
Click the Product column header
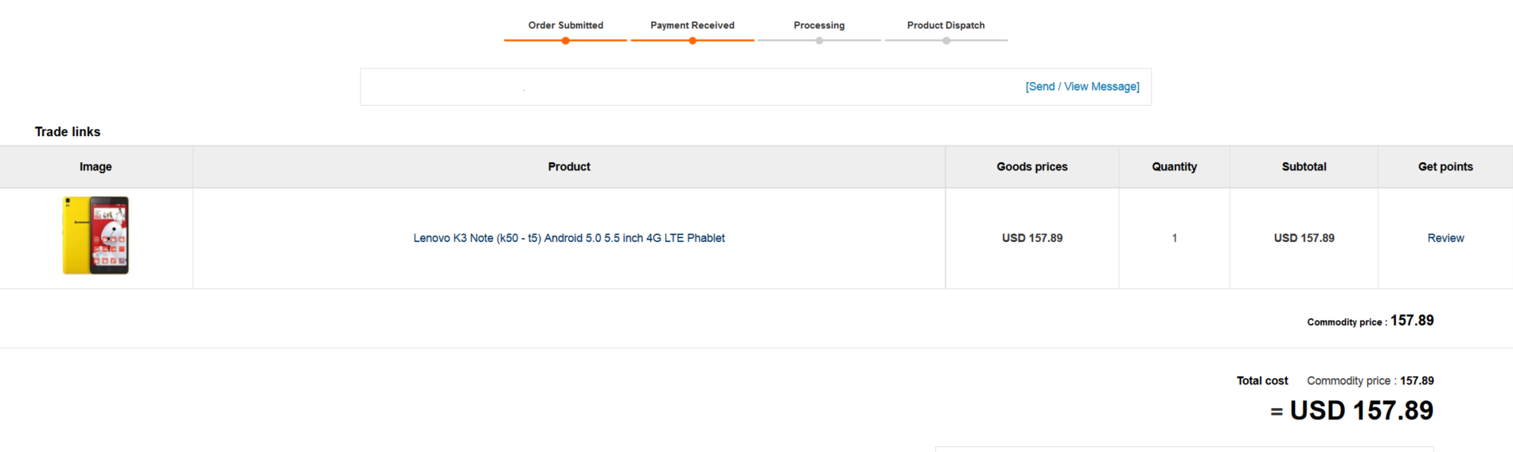(569, 166)
